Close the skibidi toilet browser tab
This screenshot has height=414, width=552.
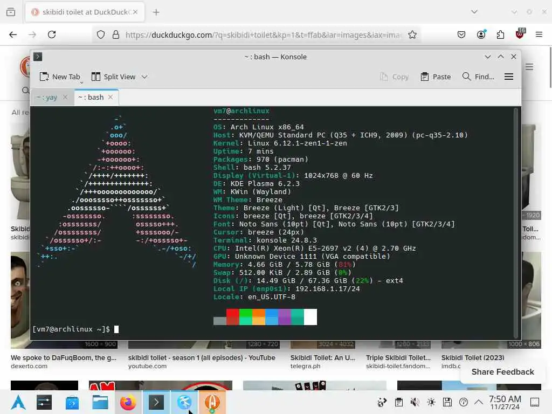pyautogui.click(x=135, y=12)
